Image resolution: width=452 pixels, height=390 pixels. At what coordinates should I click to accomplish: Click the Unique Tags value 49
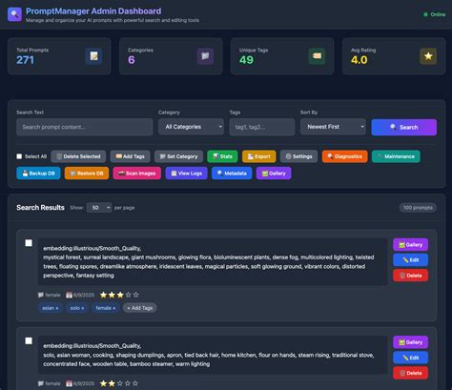point(246,60)
